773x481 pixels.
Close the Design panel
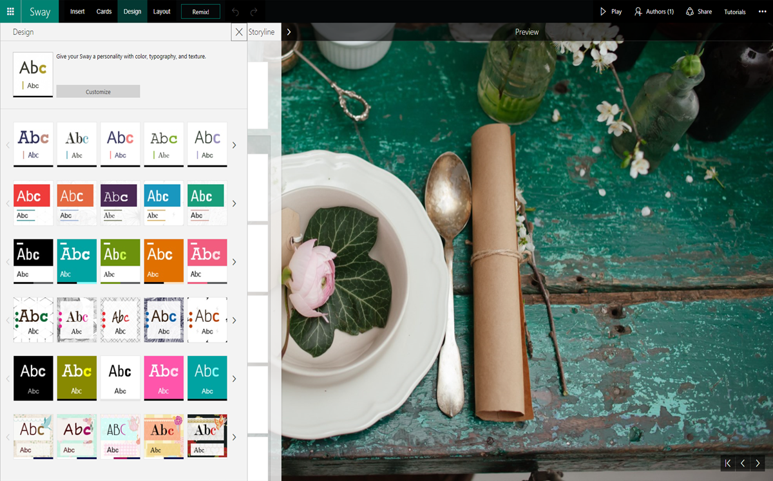click(x=239, y=32)
